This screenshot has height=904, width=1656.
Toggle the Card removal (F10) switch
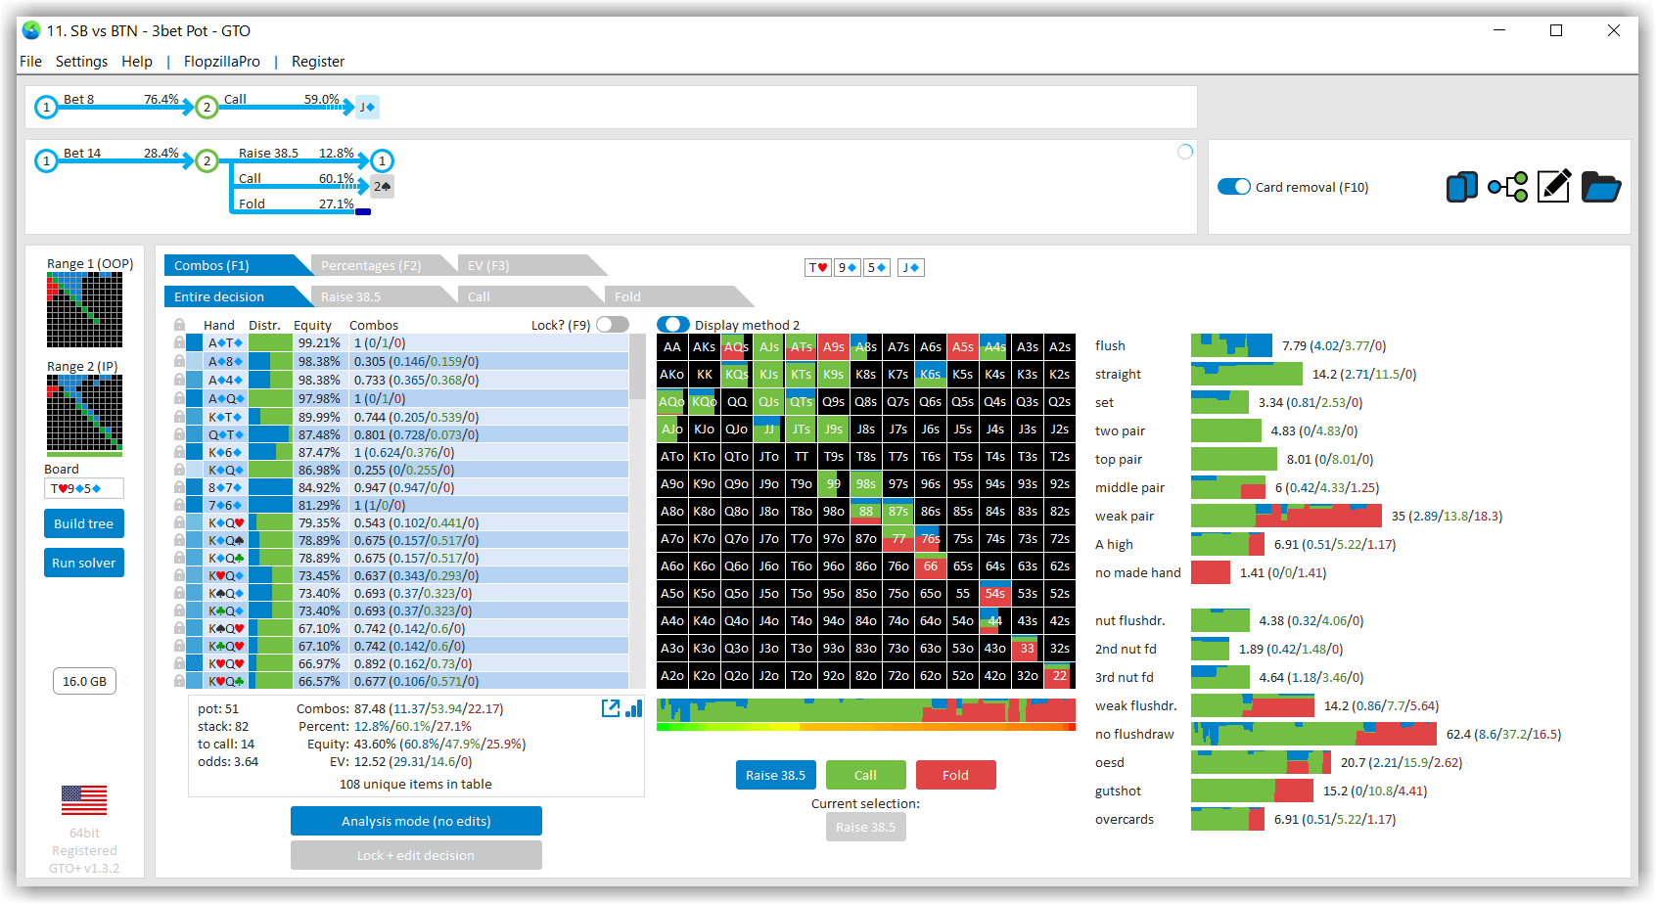[x=1234, y=187]
